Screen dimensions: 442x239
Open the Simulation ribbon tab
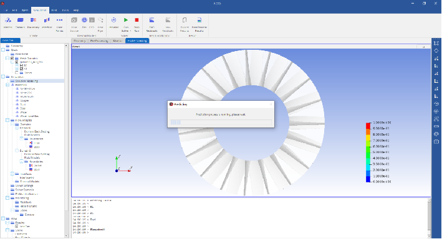coord(40,10)
